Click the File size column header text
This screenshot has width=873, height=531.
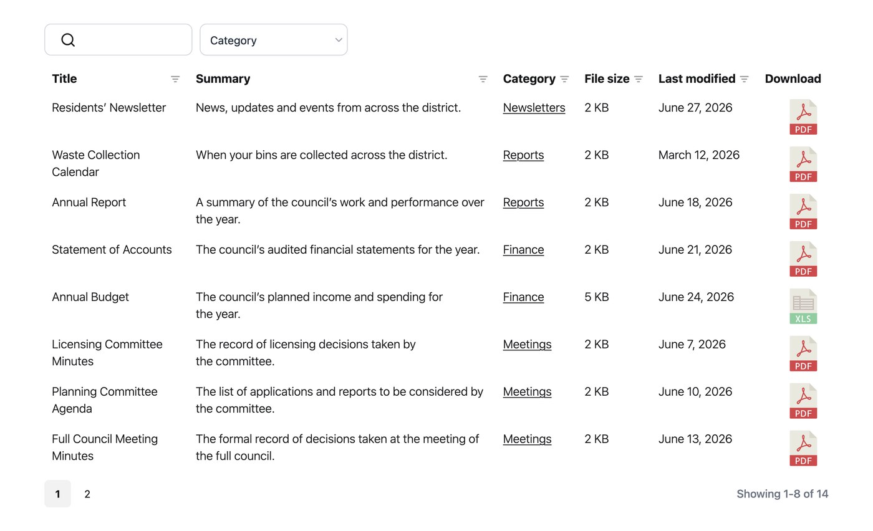coord(607,79)
